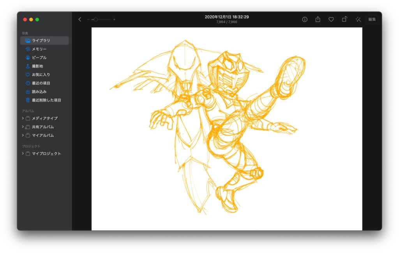The image size is (399, 253).
Task: Click the メモリー icon
Action: 28,49
